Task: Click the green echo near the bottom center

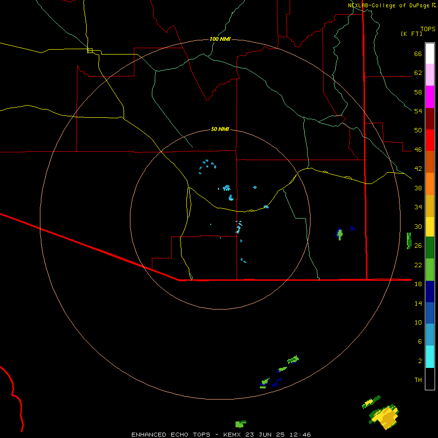Action: pyautogui.click(x=240, y=424)
